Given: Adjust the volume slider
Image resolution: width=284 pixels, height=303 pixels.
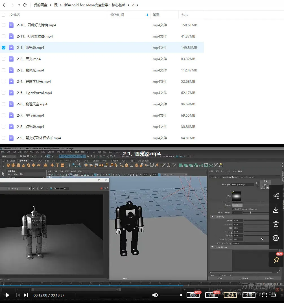Looking at the screenshot, I should click(171, 295).
